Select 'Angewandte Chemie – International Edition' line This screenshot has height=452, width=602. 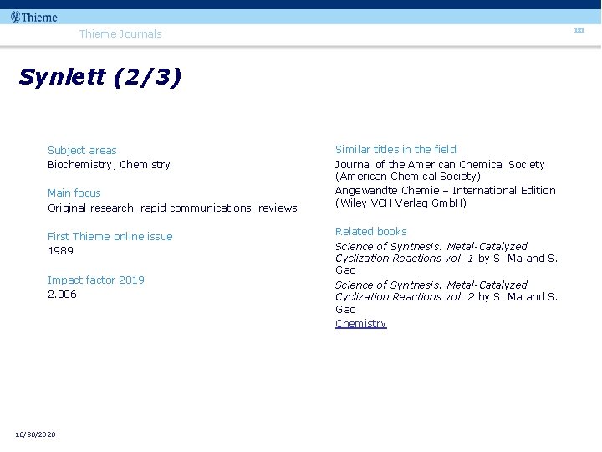tap(446, 191)
